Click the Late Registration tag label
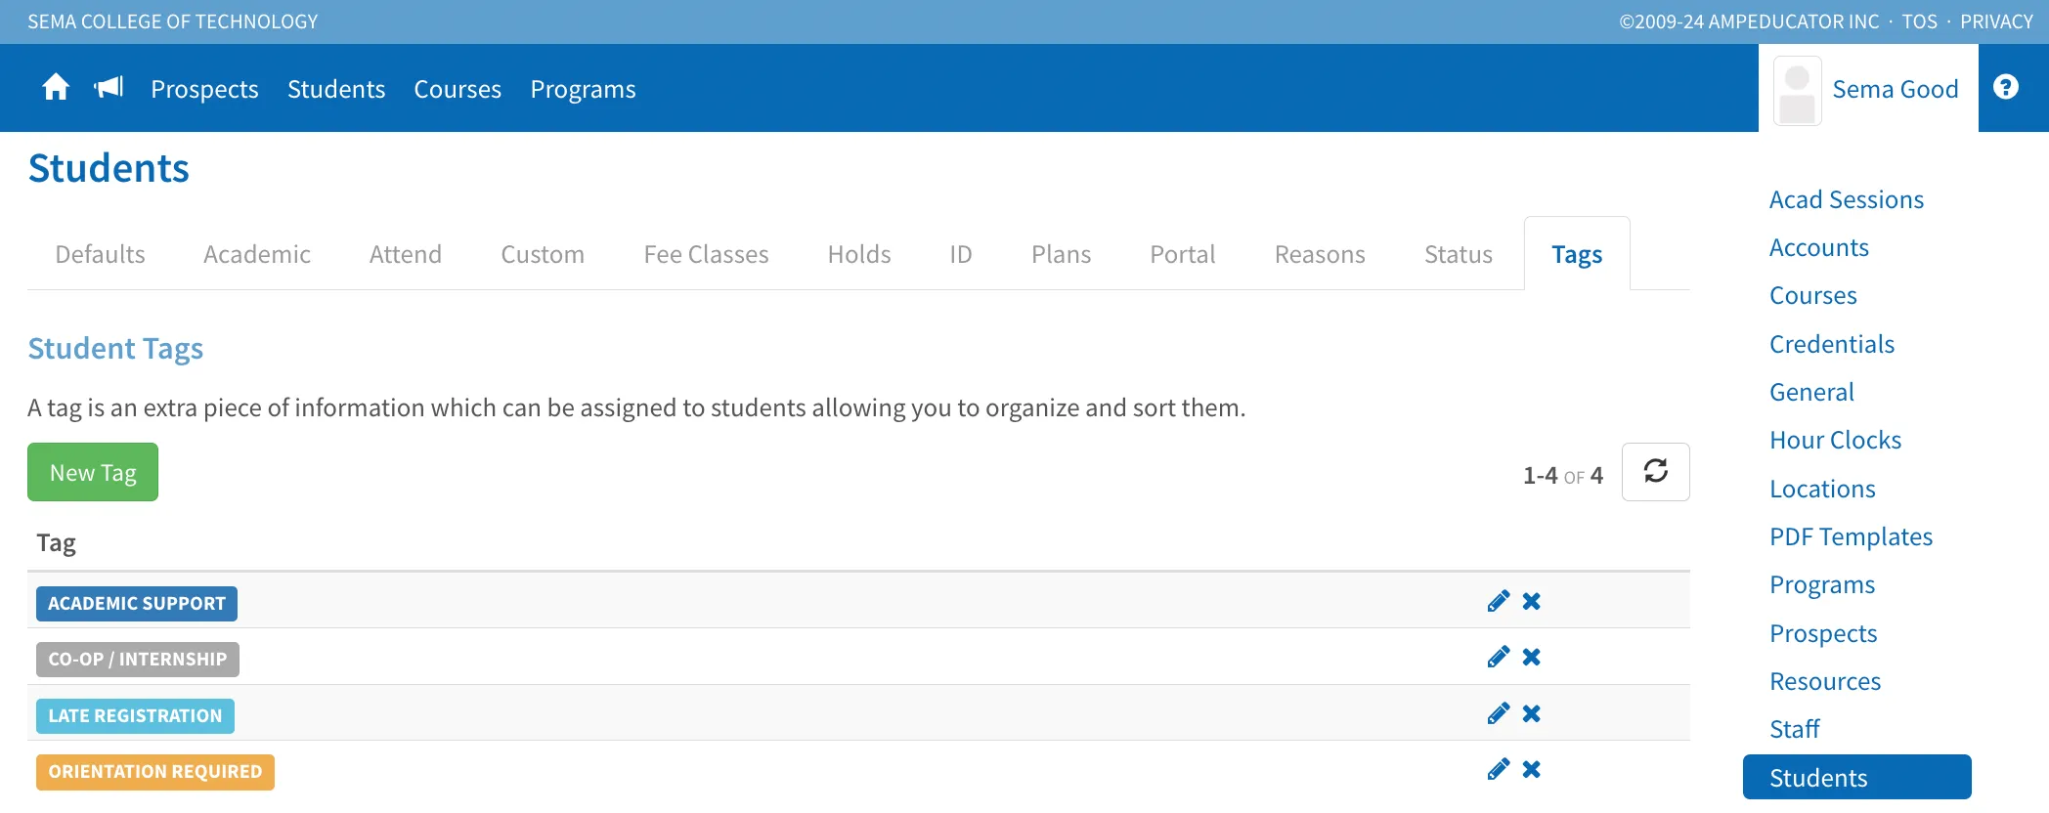Viewport: 2049px width, 813px height. pyautogui.click(x=135, y=716)
